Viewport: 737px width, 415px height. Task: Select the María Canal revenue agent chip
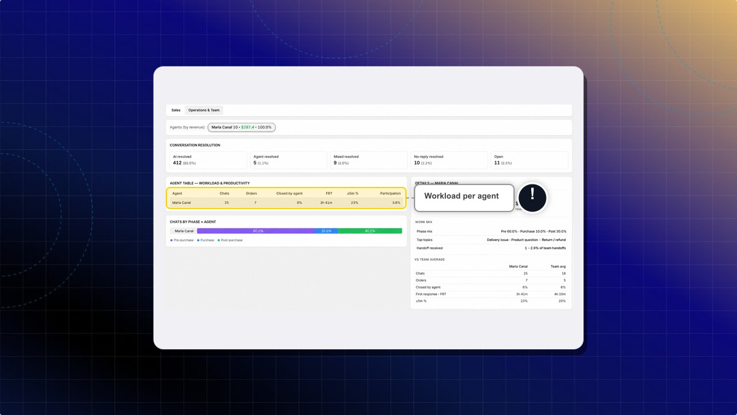pyautogui.click(x=241, y=127)
